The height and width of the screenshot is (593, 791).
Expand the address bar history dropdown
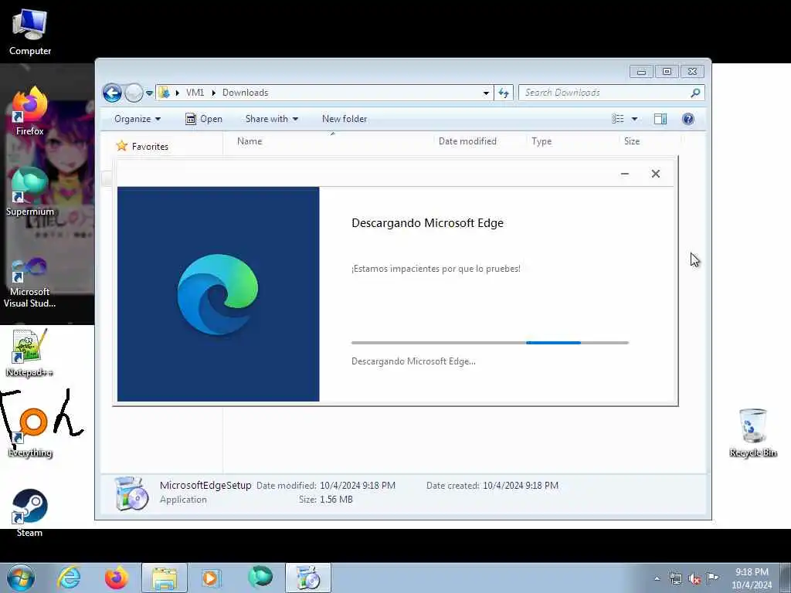pyautogui.click(x=486, y=93)
